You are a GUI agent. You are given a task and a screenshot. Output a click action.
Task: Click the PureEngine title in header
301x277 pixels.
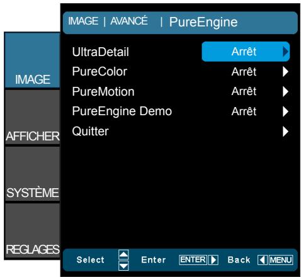pos(203,22)
